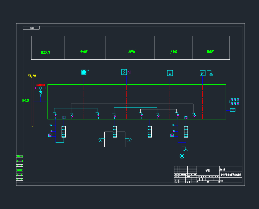The image size is (259, 209).
Task: Open the 装盒区 zone label
Action: tap(84, 52)
